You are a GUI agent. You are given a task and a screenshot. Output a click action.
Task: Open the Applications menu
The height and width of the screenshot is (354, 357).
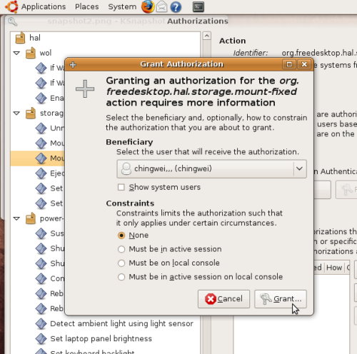point(44,6)
